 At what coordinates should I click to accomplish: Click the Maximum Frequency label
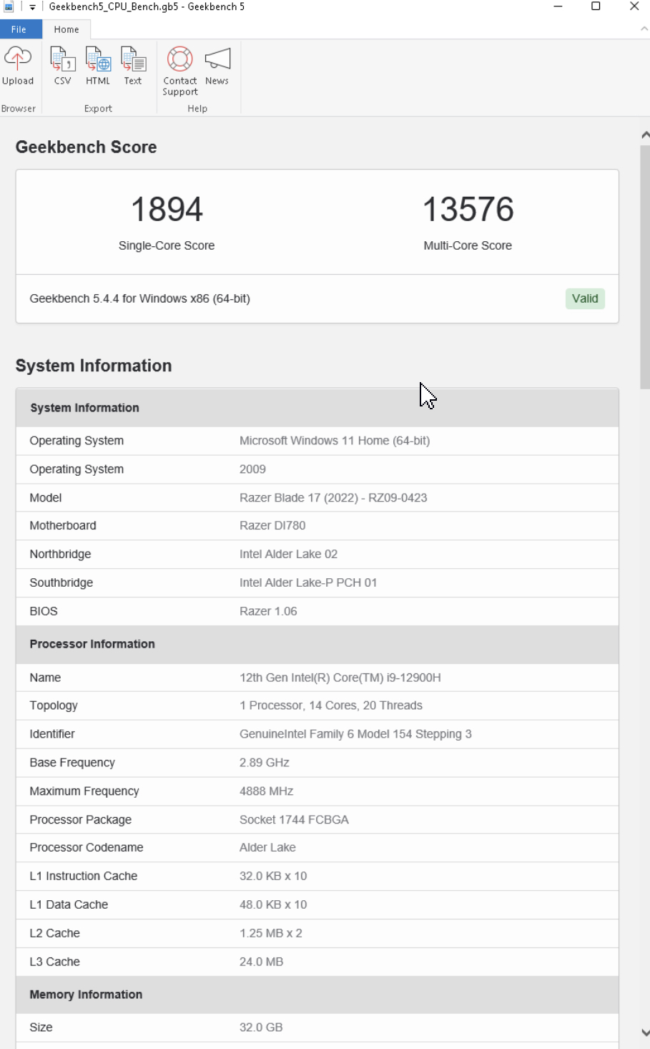84,791
